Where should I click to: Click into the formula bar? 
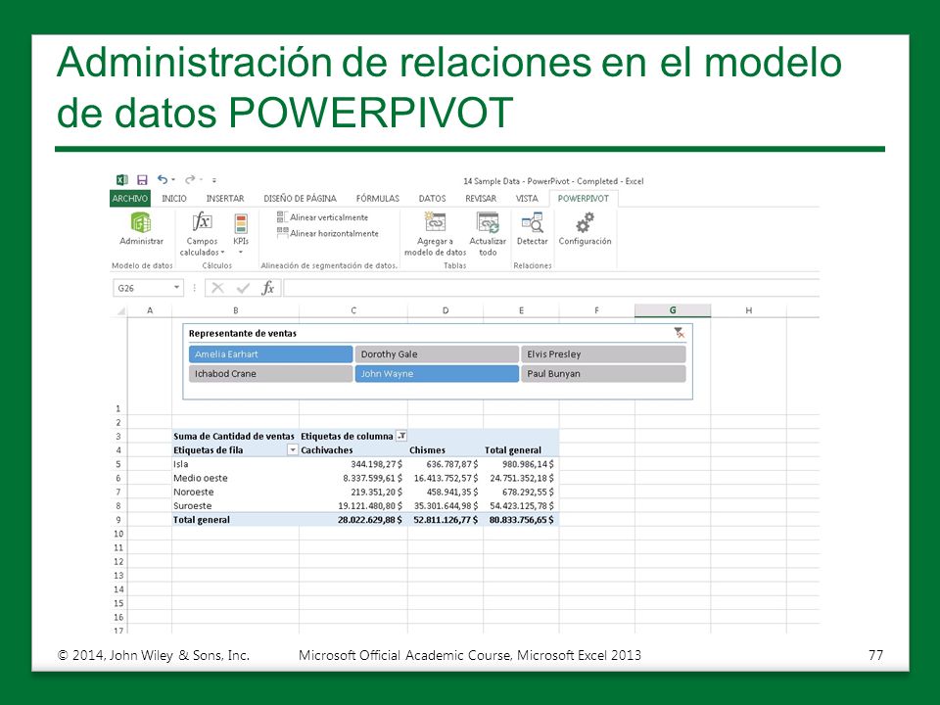[x=551, y=288]
